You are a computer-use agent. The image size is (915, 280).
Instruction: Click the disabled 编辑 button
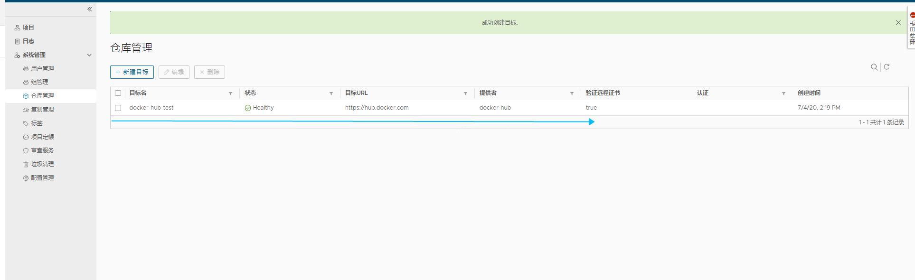point(174,72)
